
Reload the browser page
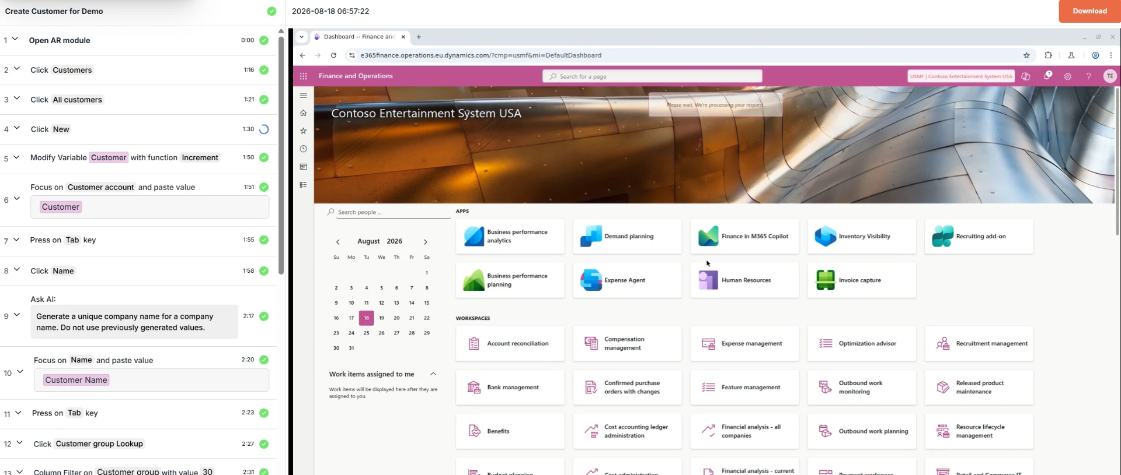[333, 55]
